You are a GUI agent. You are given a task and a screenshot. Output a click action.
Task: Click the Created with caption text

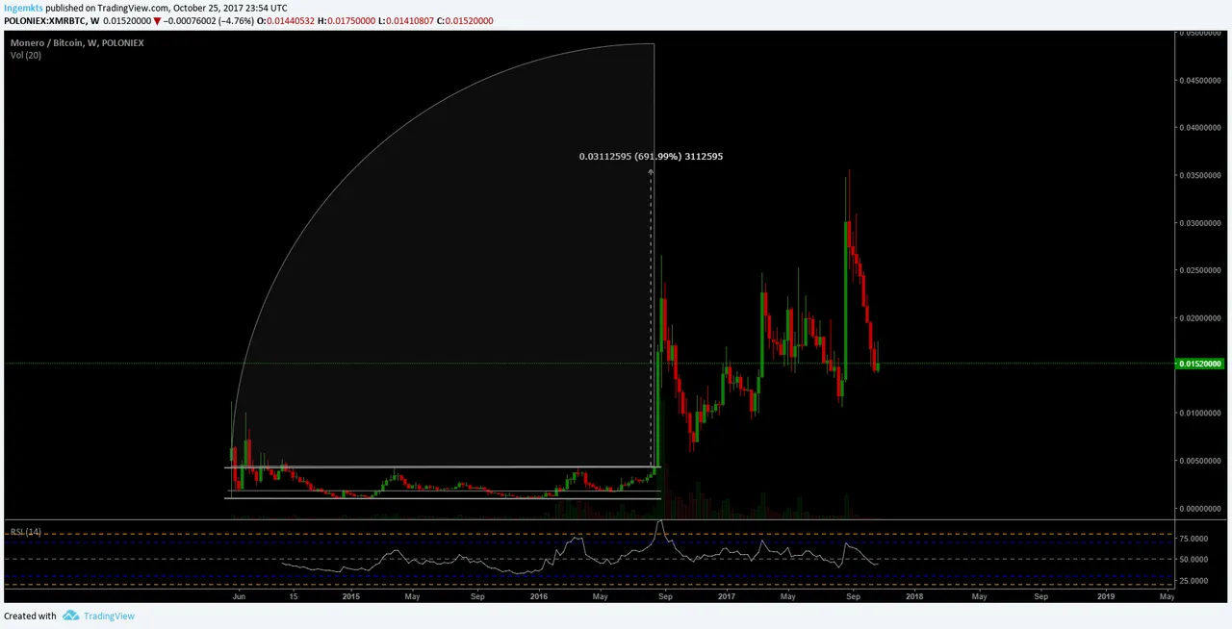click(31, 616)
